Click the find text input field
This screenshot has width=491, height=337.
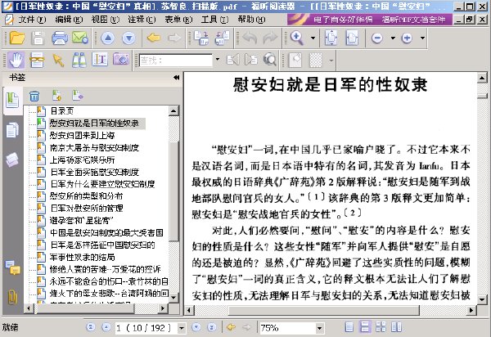pyautogui.click(x=176, y=60)
